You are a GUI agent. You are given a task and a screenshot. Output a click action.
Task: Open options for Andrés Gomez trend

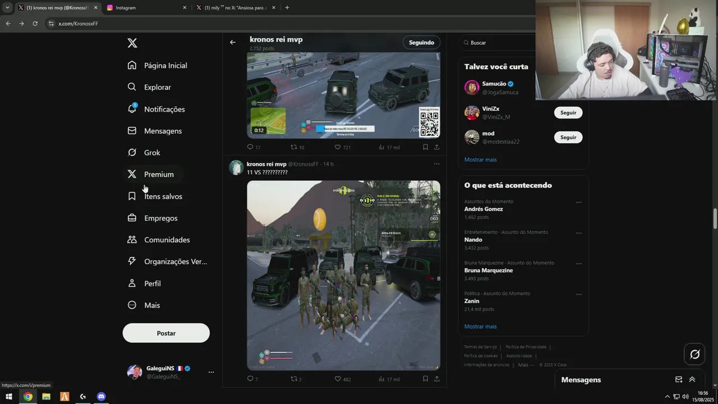578,202
